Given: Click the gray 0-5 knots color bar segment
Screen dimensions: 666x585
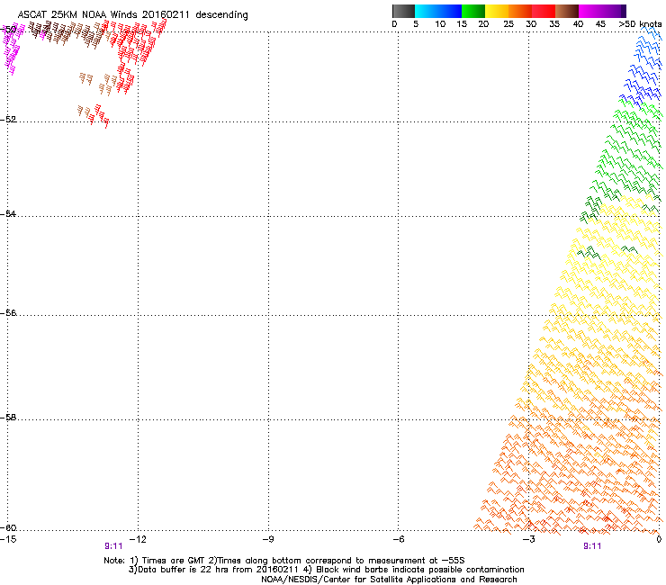Looking at the screenshot, I should [x=403, y=11].
